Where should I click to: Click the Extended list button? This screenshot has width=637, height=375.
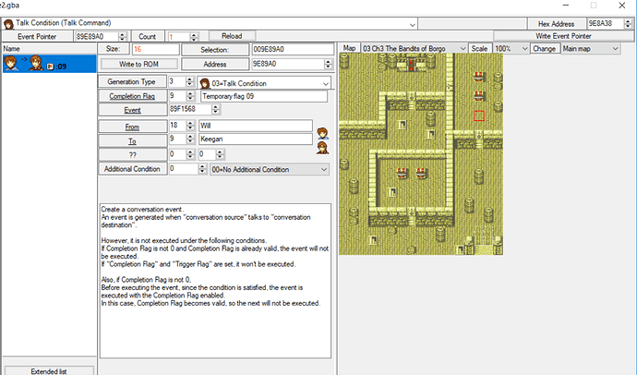click(x=49, y=371)
